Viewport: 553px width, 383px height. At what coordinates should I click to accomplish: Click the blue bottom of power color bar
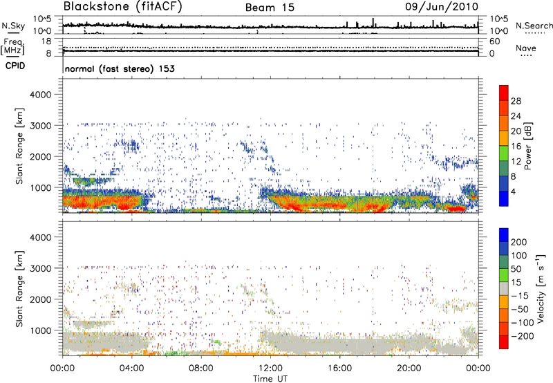504,198
